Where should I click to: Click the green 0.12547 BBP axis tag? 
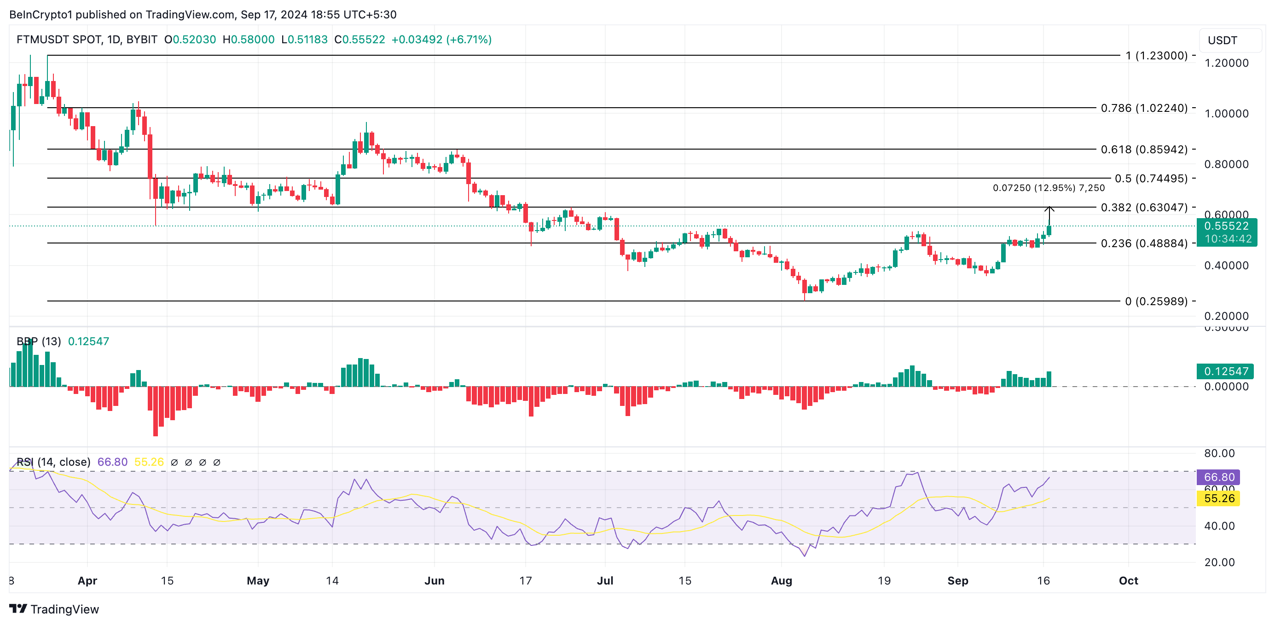coord(1224,371)
